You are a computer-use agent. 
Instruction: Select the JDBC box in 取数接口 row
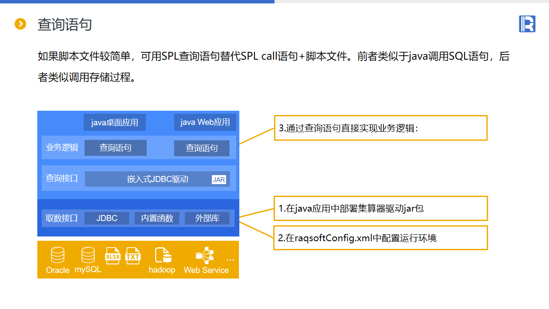(107, 218)
